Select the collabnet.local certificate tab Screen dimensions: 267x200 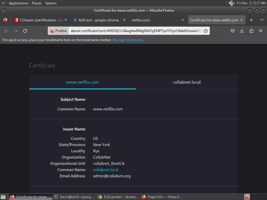point(187,82)
